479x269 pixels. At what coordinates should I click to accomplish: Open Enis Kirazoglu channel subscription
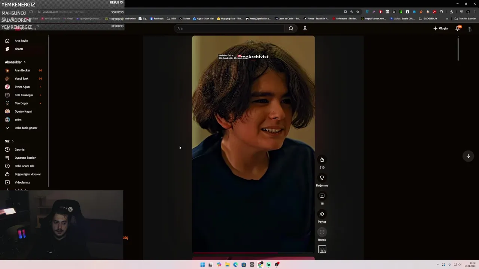point(24,95)
